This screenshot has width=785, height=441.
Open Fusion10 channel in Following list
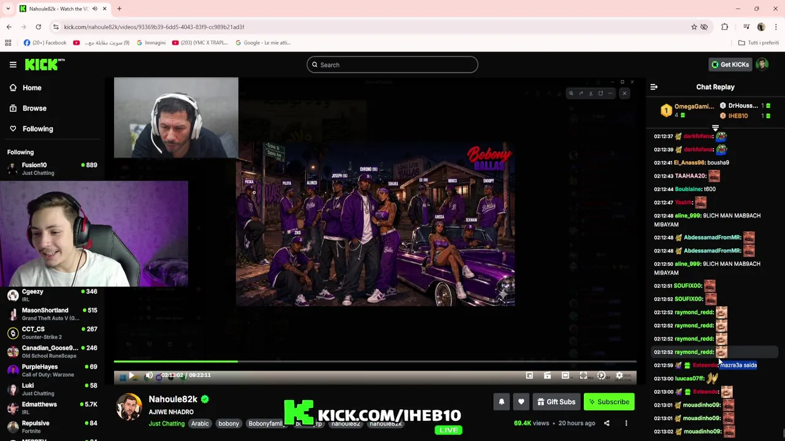click(52, 168)
